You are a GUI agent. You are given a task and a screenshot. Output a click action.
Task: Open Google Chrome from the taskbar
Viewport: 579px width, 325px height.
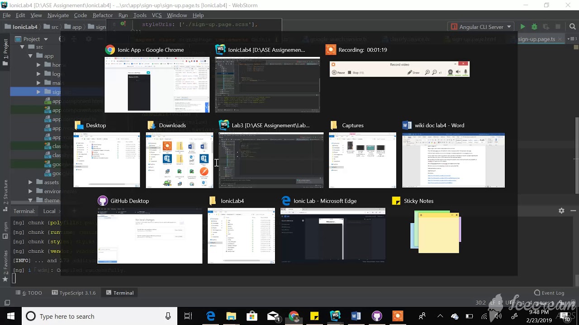coord(294,316)
